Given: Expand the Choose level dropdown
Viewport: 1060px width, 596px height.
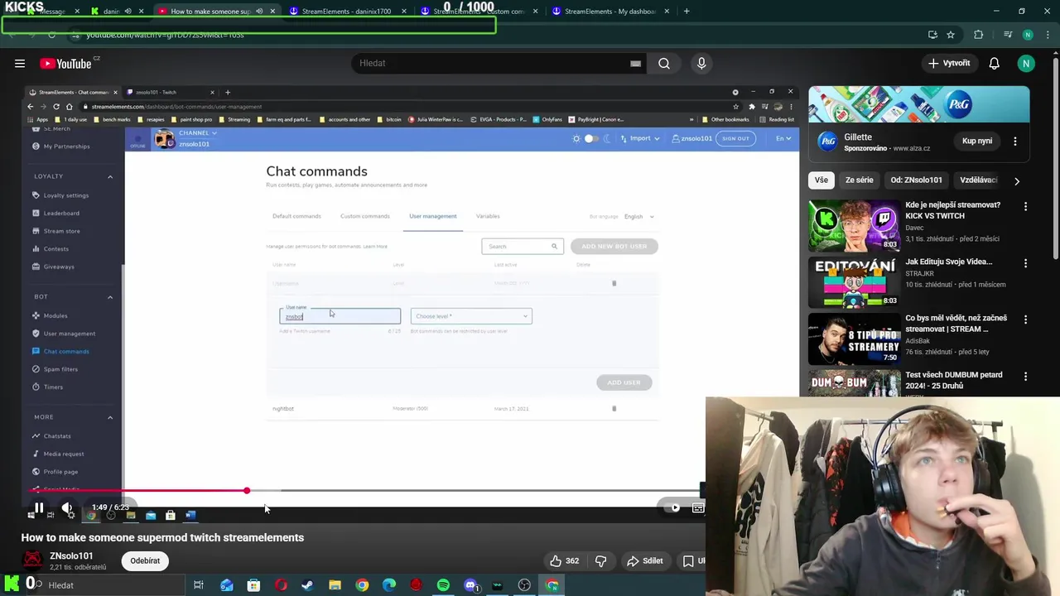Looking at the screenshot, I should [471, 316].
